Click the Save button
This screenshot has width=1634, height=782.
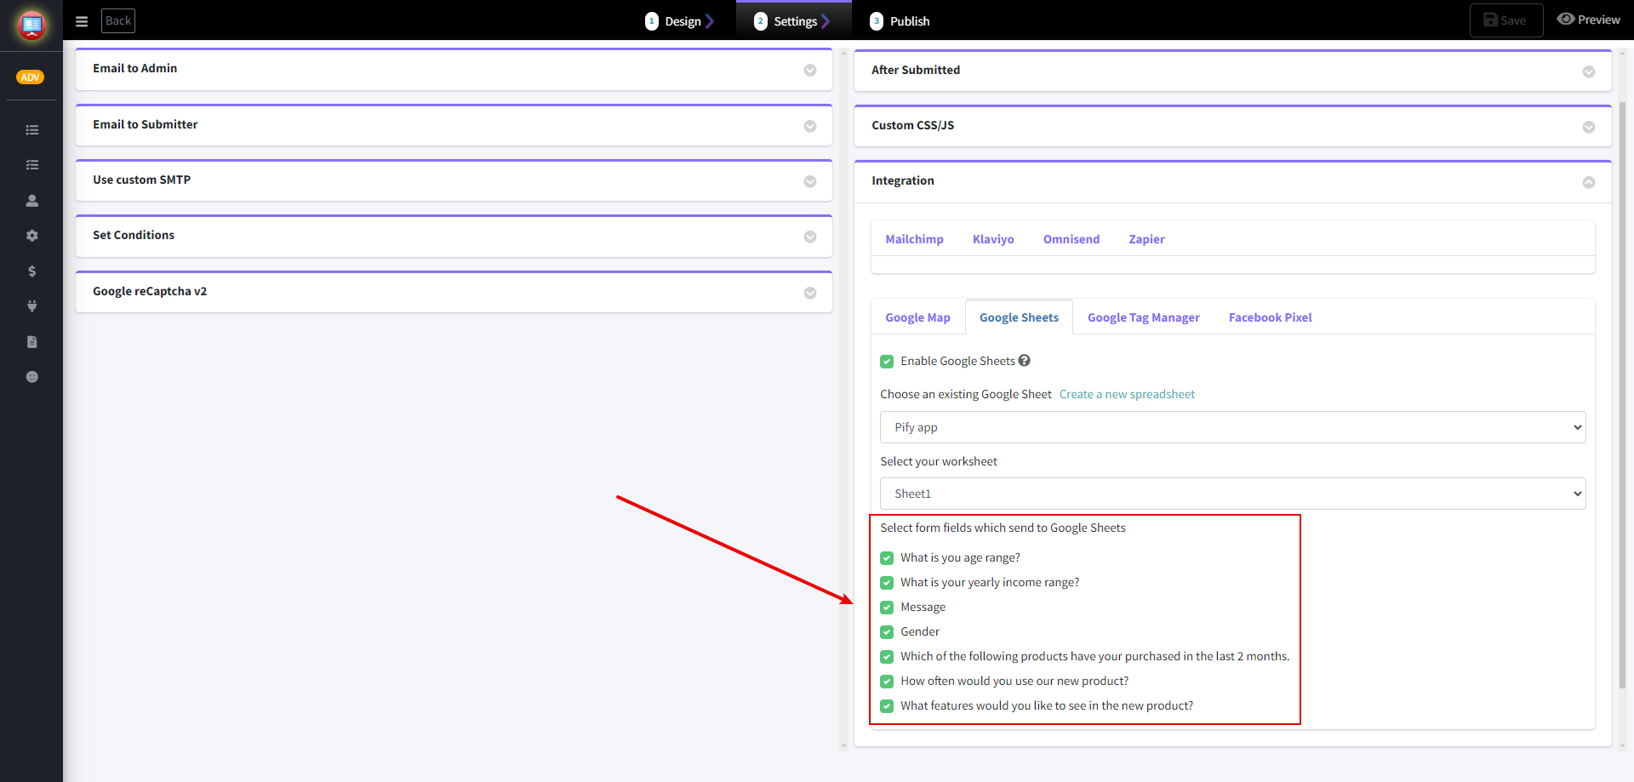1505,20
